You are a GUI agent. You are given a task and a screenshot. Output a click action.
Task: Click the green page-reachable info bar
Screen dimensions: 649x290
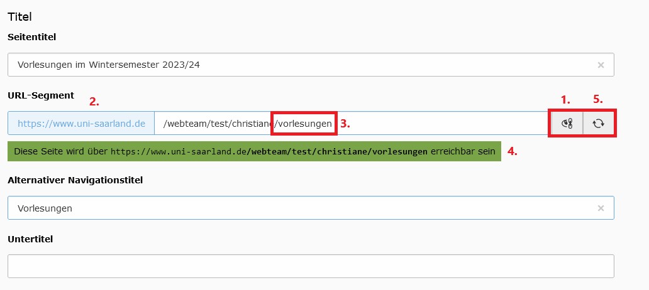pyautogui.click(x=254, y=152)
